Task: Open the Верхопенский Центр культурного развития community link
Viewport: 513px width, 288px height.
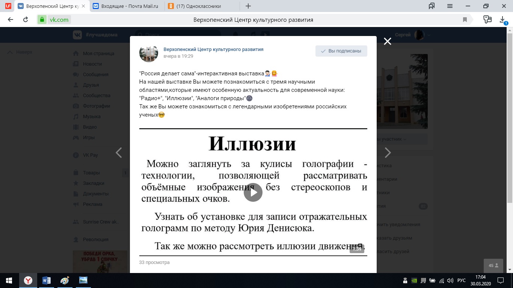Action: click(x=213, y=49)
